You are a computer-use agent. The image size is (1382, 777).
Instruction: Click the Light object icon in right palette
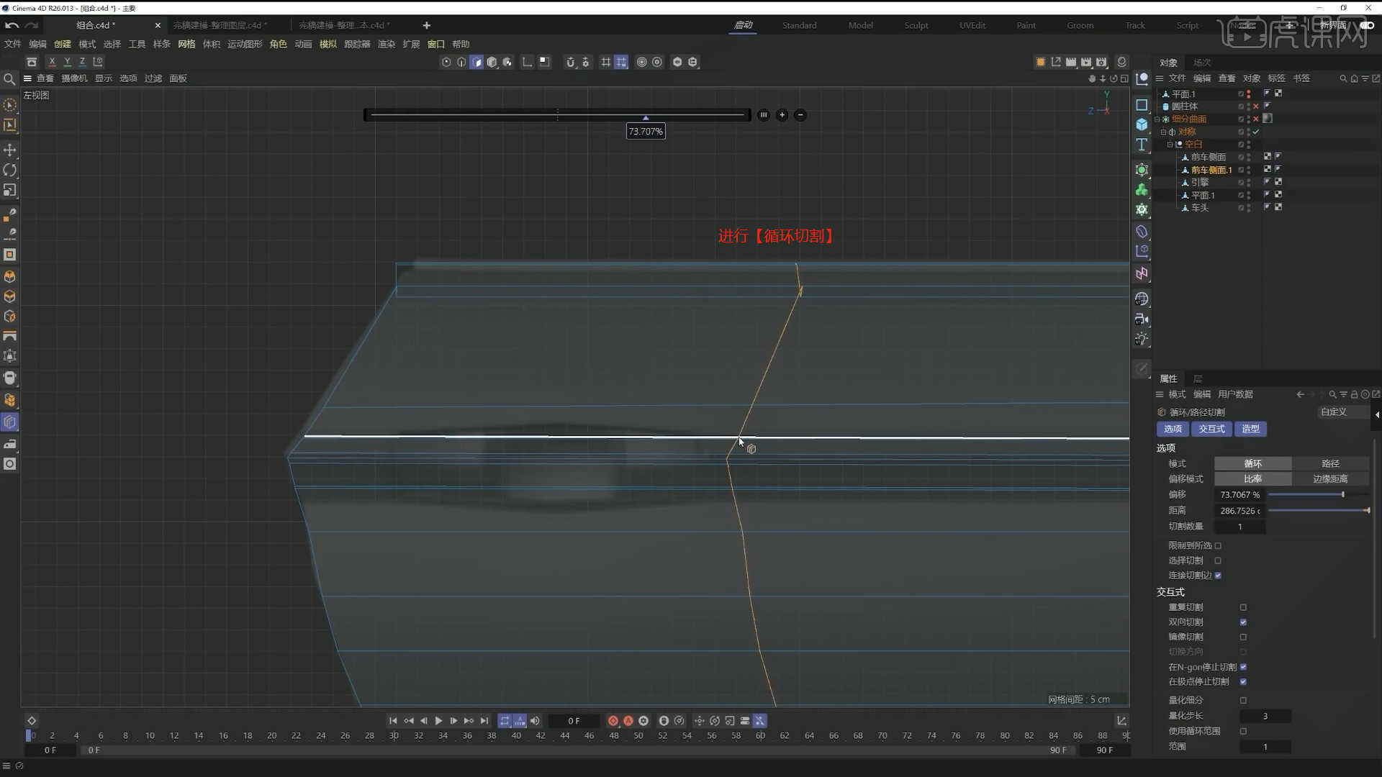[x=1142, y=339]
